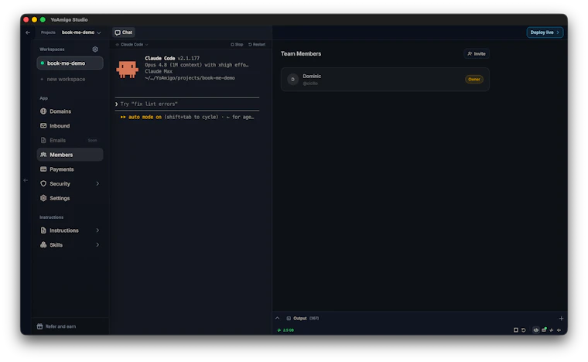Open Workspaces settings gear
588x362 pixels.
95,49
